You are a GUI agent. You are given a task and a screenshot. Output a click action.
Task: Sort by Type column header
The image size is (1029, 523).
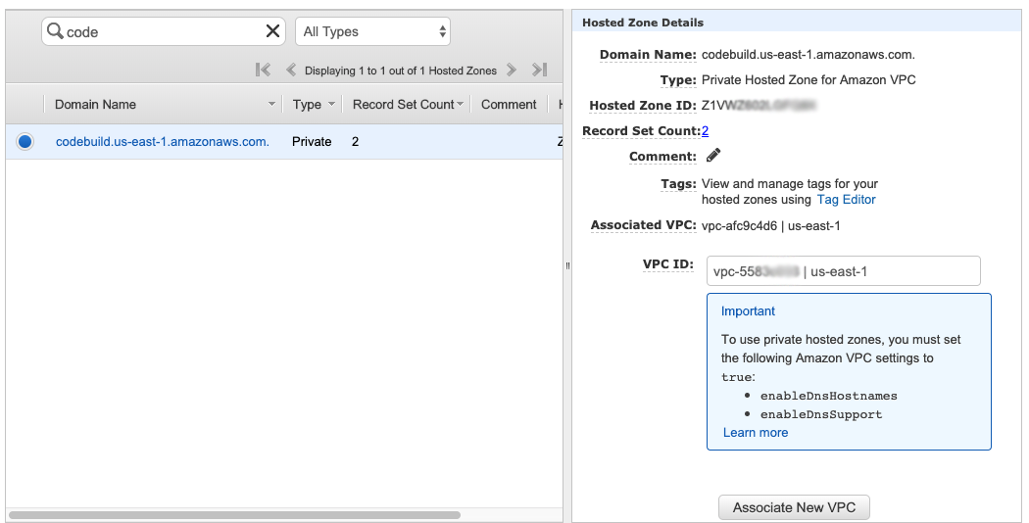307,105
